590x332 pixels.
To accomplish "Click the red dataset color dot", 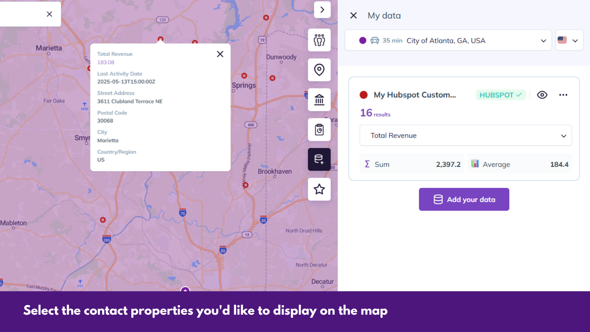I will 364,95.
